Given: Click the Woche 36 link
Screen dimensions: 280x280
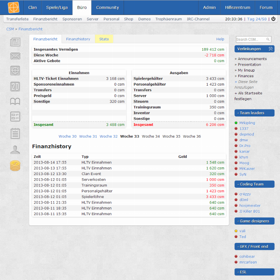Looking at the screenshot, I should 192,136.
